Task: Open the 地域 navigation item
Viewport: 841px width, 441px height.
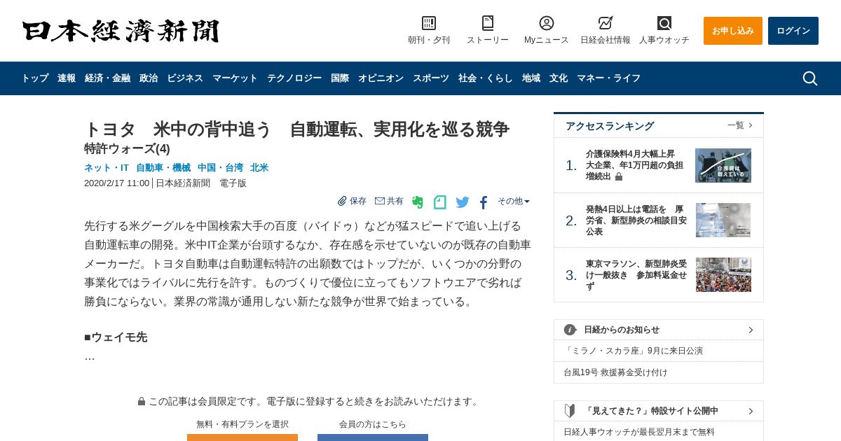Action: 531,78
